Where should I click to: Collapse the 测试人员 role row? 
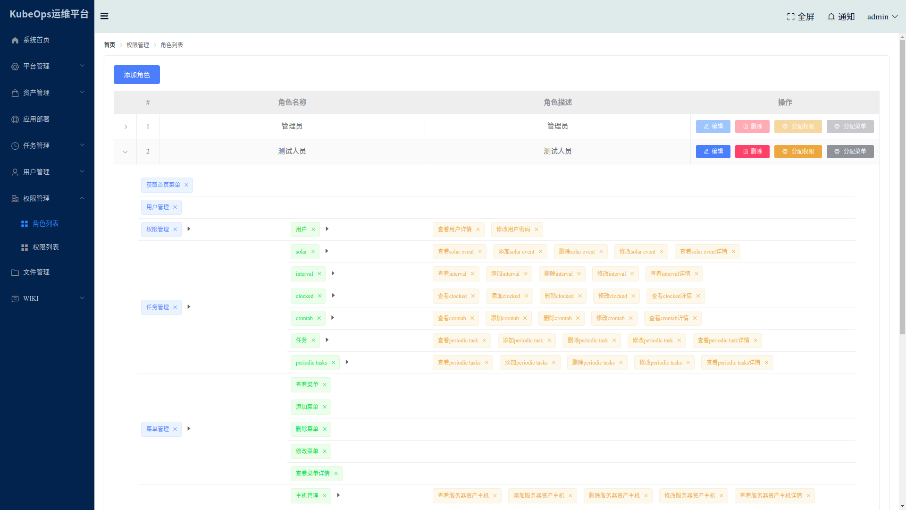pos(126,152)
